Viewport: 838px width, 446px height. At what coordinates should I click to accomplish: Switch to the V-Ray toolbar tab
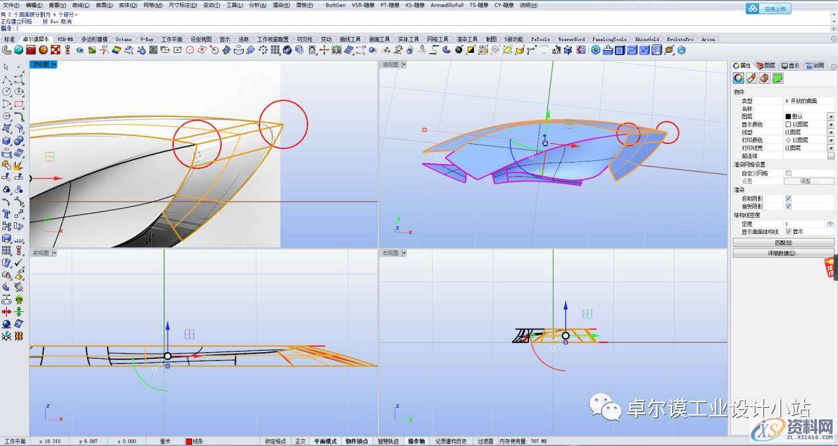147,40
